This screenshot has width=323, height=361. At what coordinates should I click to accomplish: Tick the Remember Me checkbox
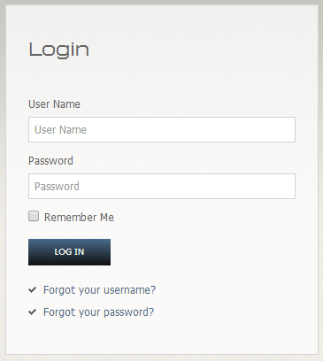click(34, 216)
